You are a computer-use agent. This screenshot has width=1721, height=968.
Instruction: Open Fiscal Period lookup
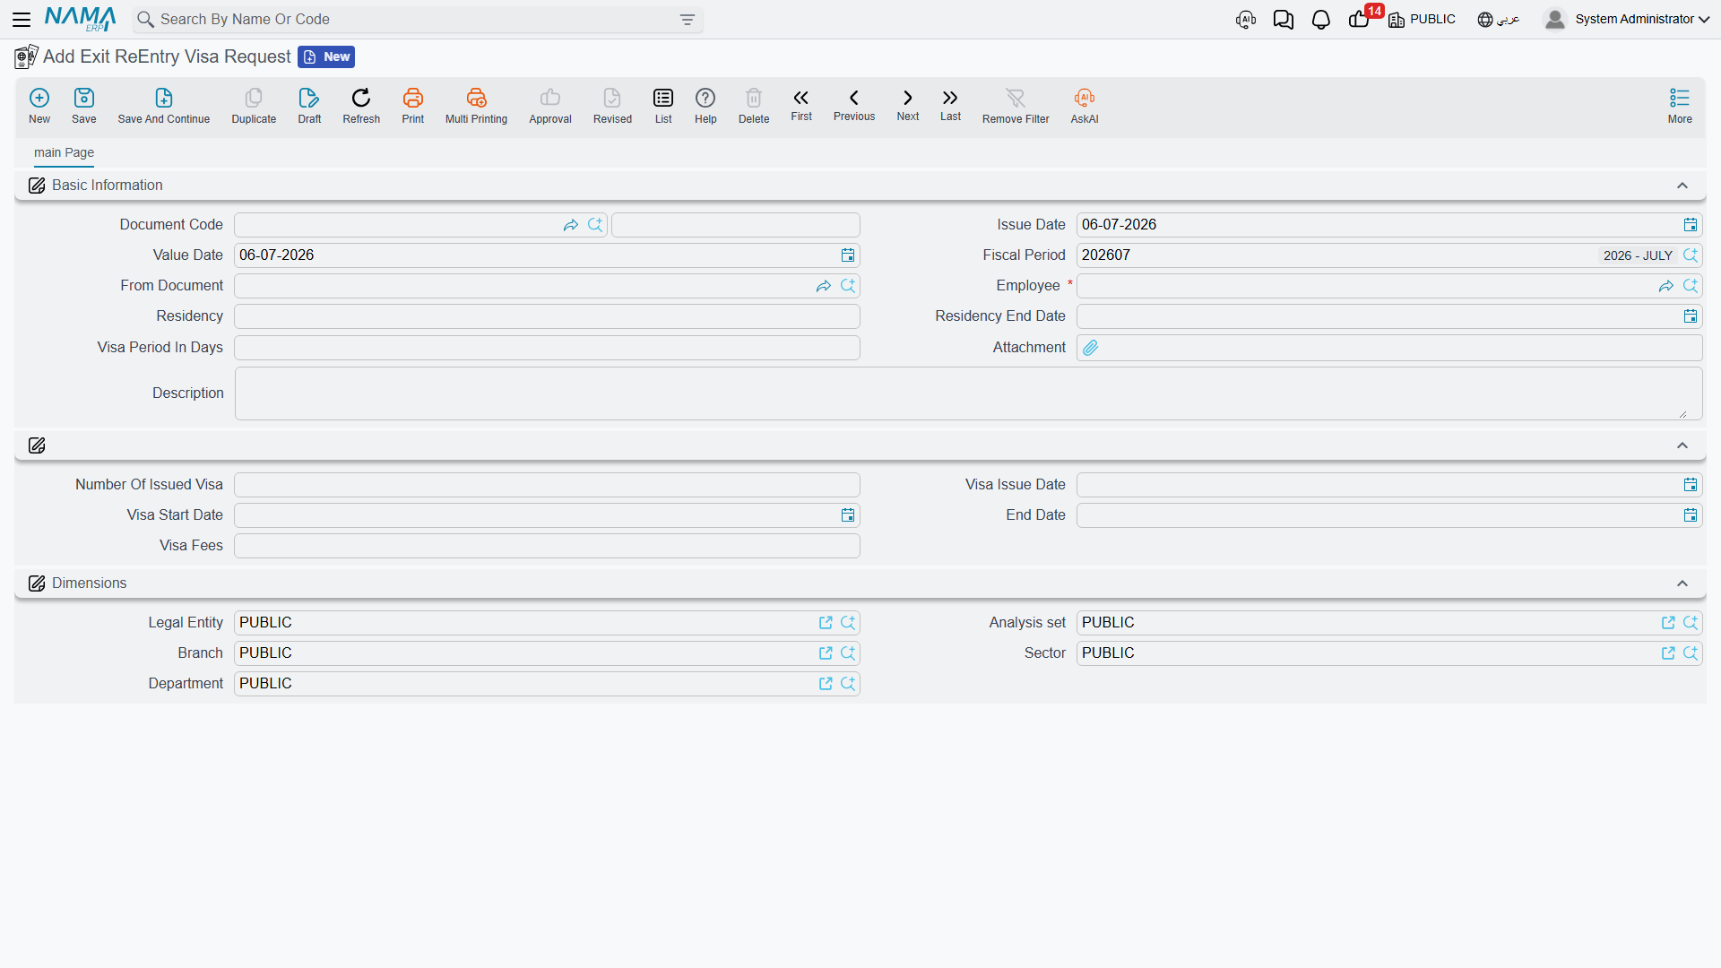[1691, 255]
